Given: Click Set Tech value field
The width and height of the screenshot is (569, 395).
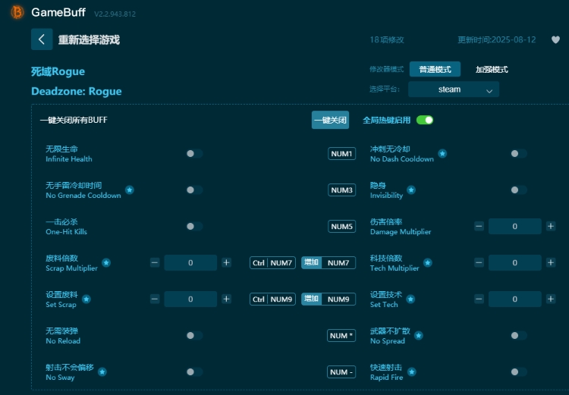Looking at the screenshot, I should 515,299.
